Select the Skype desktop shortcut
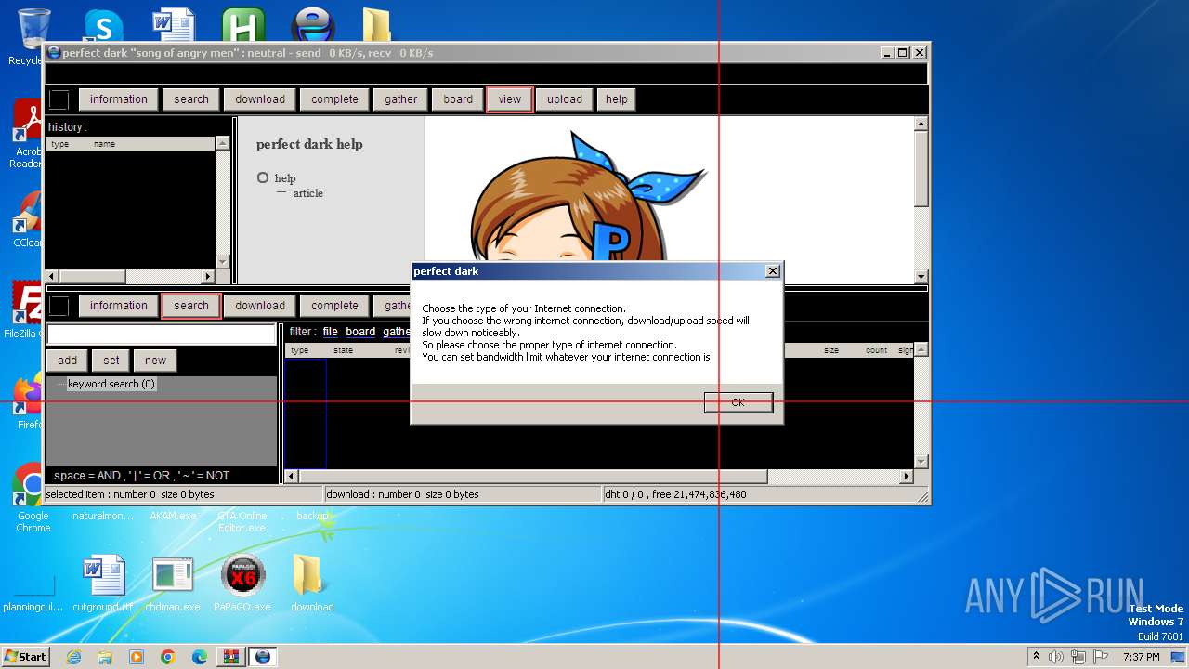 (103, 26)
